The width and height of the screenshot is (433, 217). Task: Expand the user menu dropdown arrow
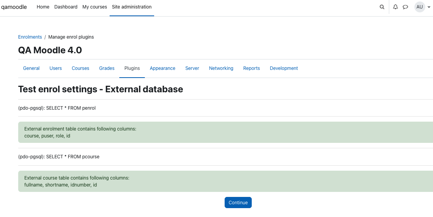pos(429,7)
